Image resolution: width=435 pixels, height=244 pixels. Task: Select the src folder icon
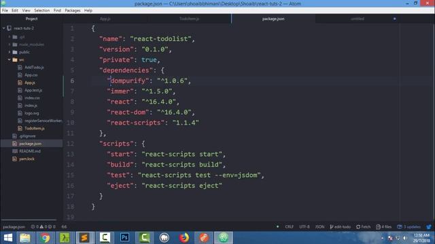point(15,60)
